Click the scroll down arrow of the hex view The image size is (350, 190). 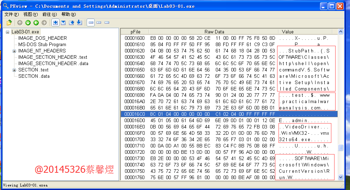pyautogui.click(x=340, y=177)
